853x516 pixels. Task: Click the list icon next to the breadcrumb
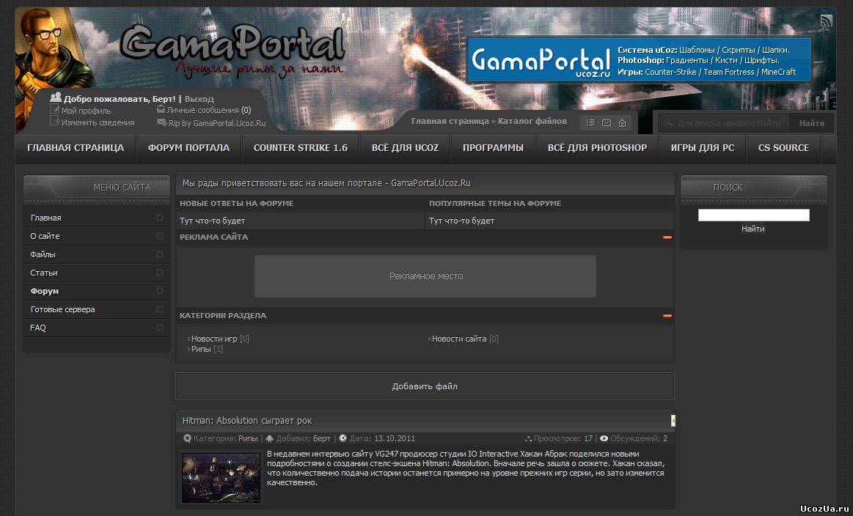click(x=590, y=123)
